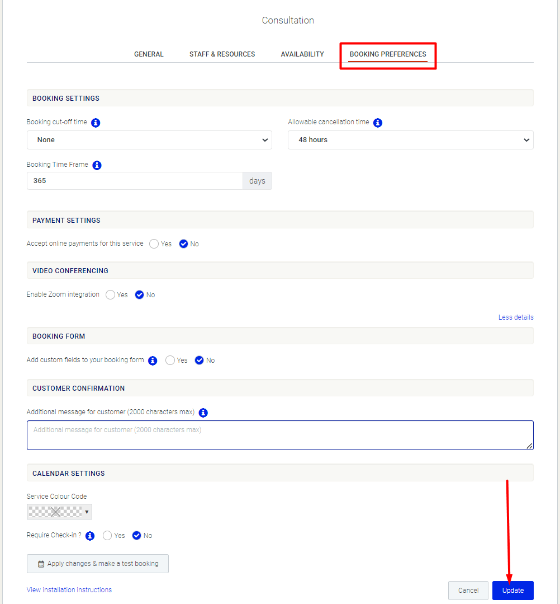This screenshot has width=560, height=604.
Task: Go to the Availability tab
Action: [302, 54]
